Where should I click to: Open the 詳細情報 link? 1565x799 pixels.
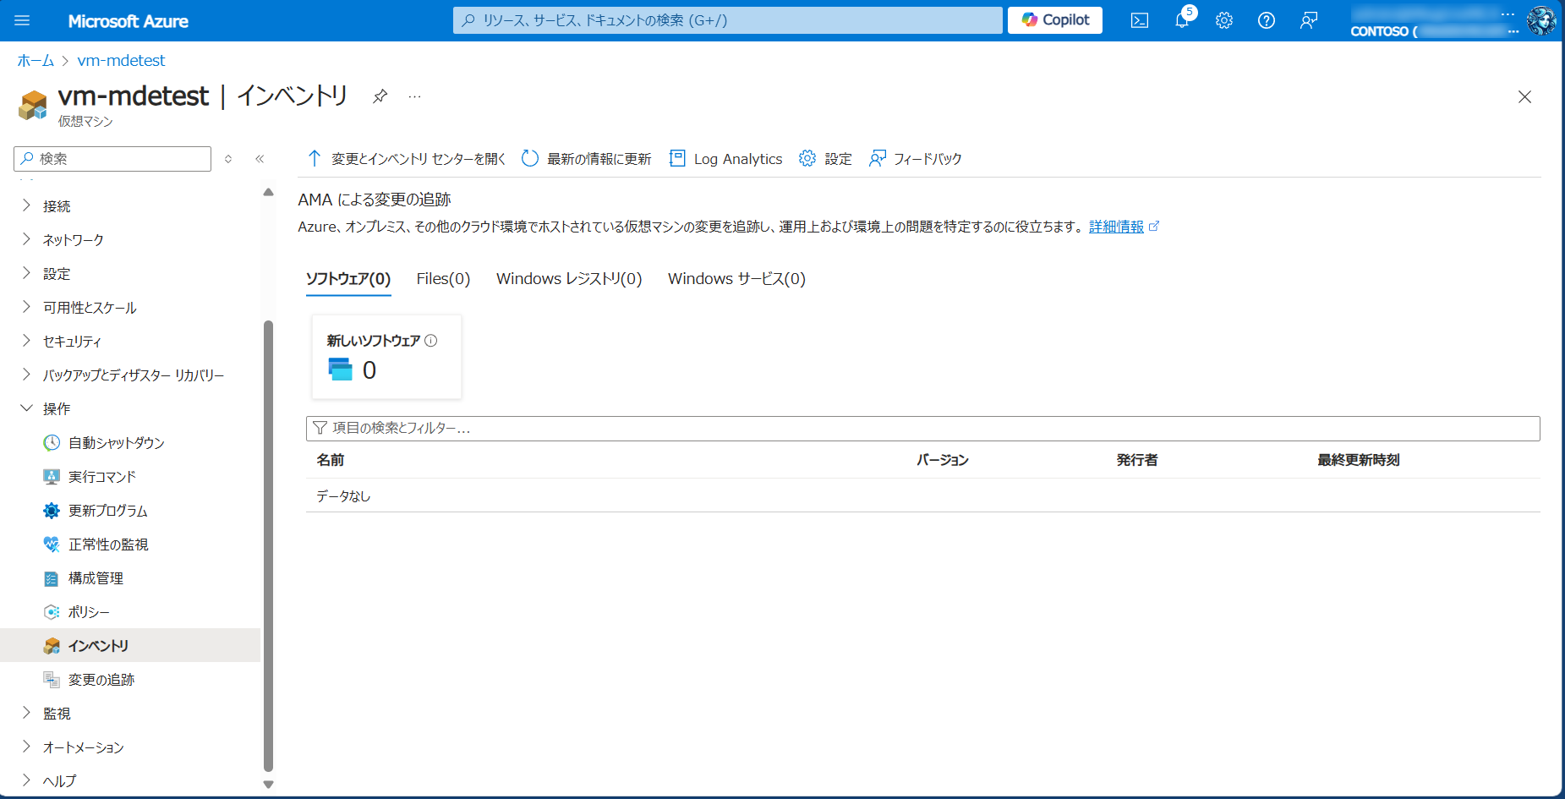pyautogui.click(x=1116, y=227)
